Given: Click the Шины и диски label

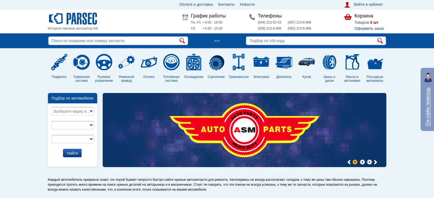Looking at the screenshot, I should pyautogui.click(x=329, y=79).
